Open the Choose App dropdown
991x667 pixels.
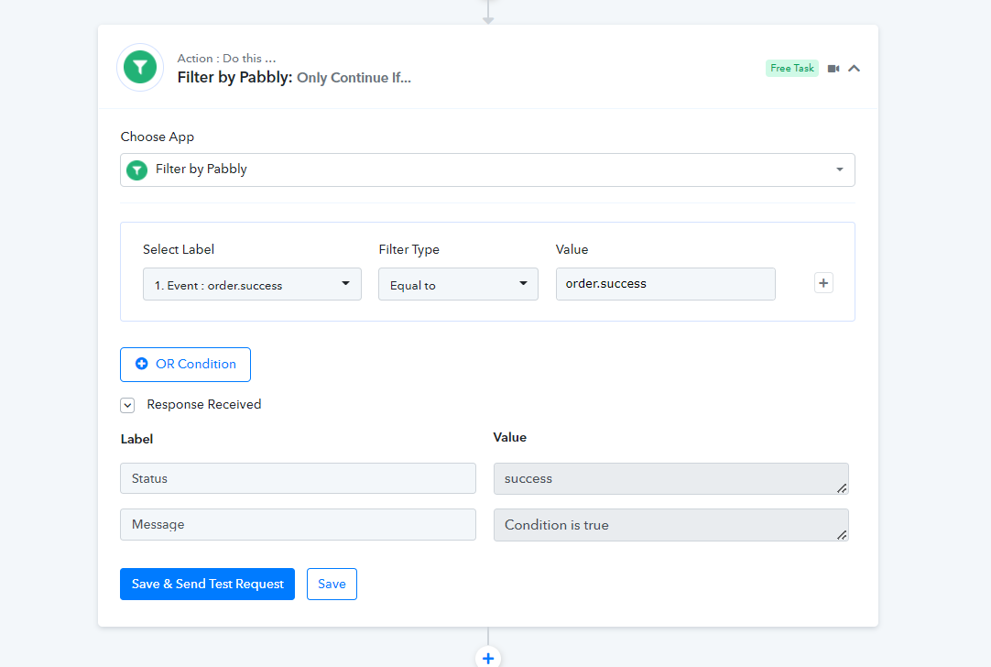pyautogui.click(x=487, y=169)
